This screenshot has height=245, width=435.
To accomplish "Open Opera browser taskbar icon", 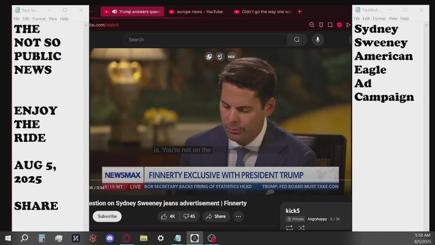I will 127,238.
